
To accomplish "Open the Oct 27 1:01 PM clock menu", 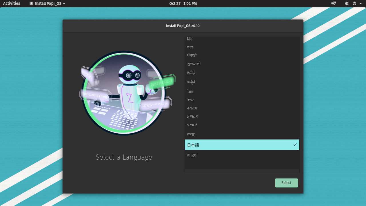I will 183,3.
